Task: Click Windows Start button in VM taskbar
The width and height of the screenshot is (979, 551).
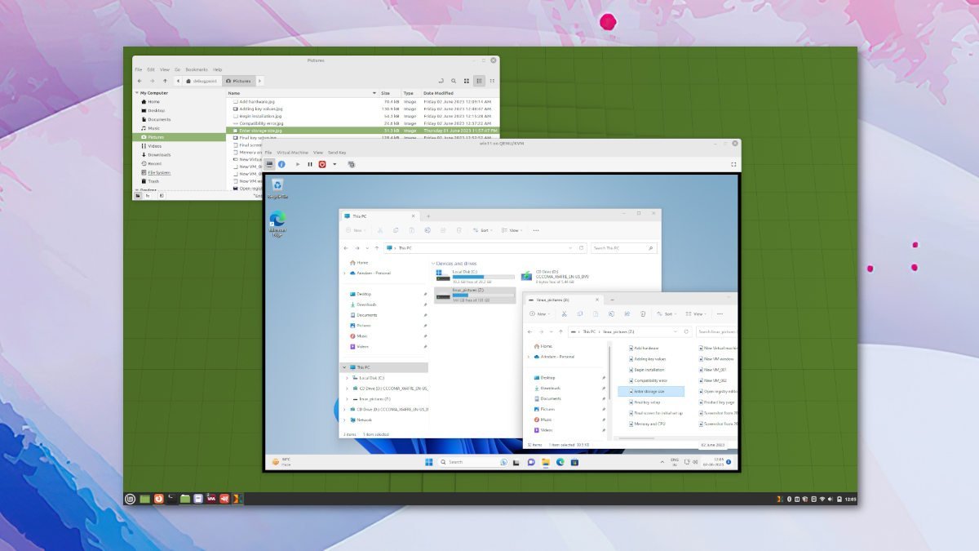Action: pyautogui.click(x=429, y=462)
